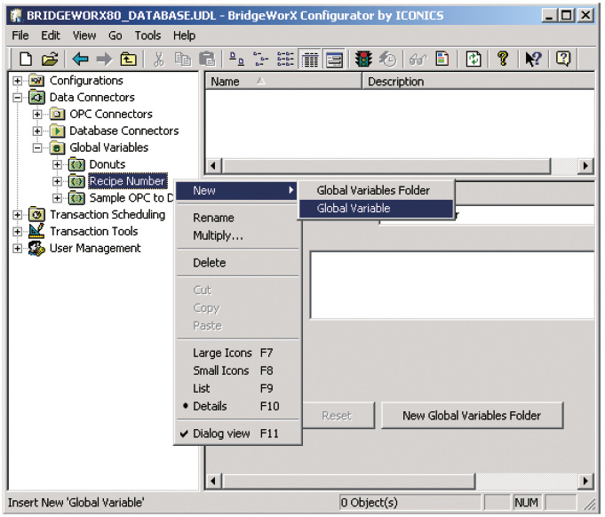Click the Cut scissors toolbar icon
605x517 pixels.
point(159,59)
